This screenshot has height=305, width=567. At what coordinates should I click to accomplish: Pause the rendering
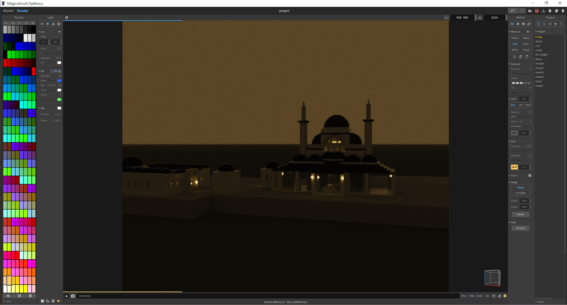click(x=67, y=18)
